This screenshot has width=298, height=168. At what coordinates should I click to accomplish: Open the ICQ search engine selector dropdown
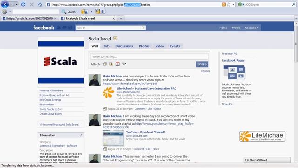point(241,4)
